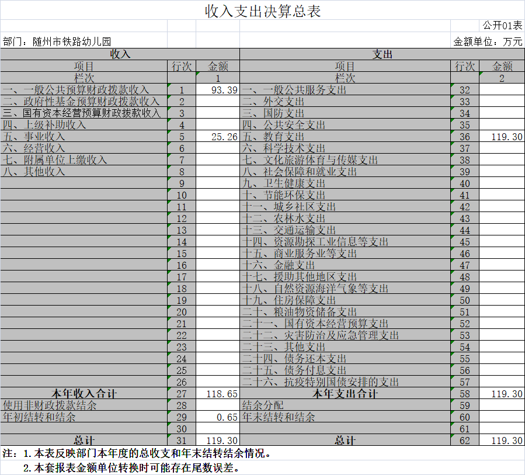Click the 粮油物资储备支出 cell
This screenshot has height=475, width=525.
[x=345, y=312]
